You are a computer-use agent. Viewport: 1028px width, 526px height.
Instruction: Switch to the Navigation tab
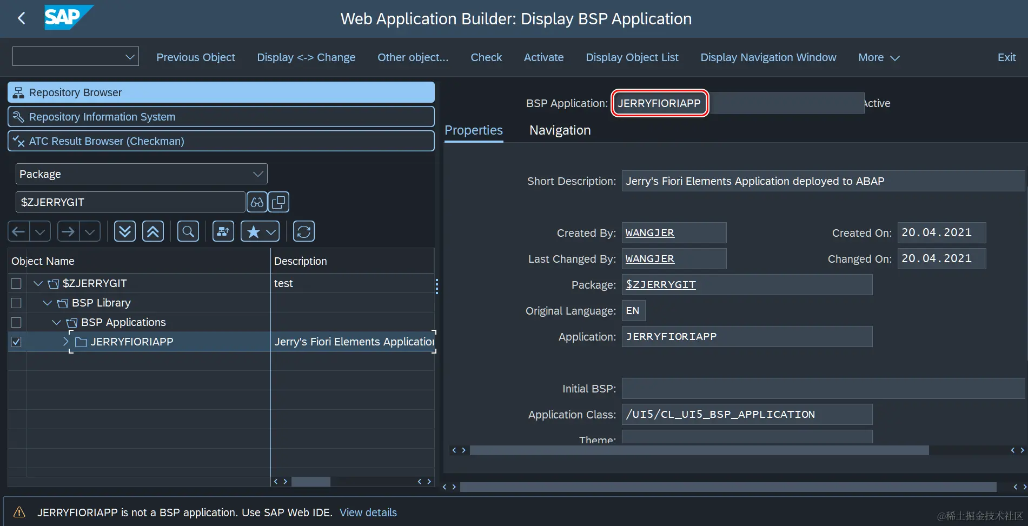[560, 130]
